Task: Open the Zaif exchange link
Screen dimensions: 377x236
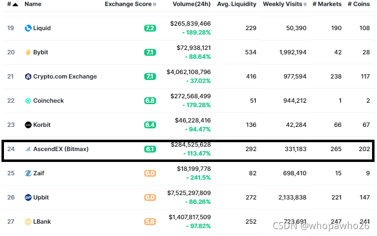Action: click(x=39, y=173)
